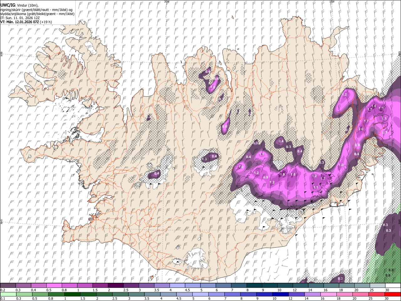Select the lower legend swatch starting at 12
The width and height of the screenshot is (401, 301).
(296, 294)
